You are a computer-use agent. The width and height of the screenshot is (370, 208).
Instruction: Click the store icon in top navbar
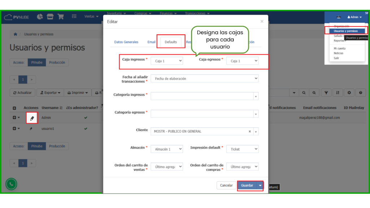[50, 17]
